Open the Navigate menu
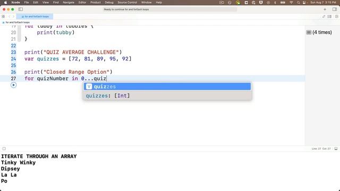340x191 pixels. [69, 2]
